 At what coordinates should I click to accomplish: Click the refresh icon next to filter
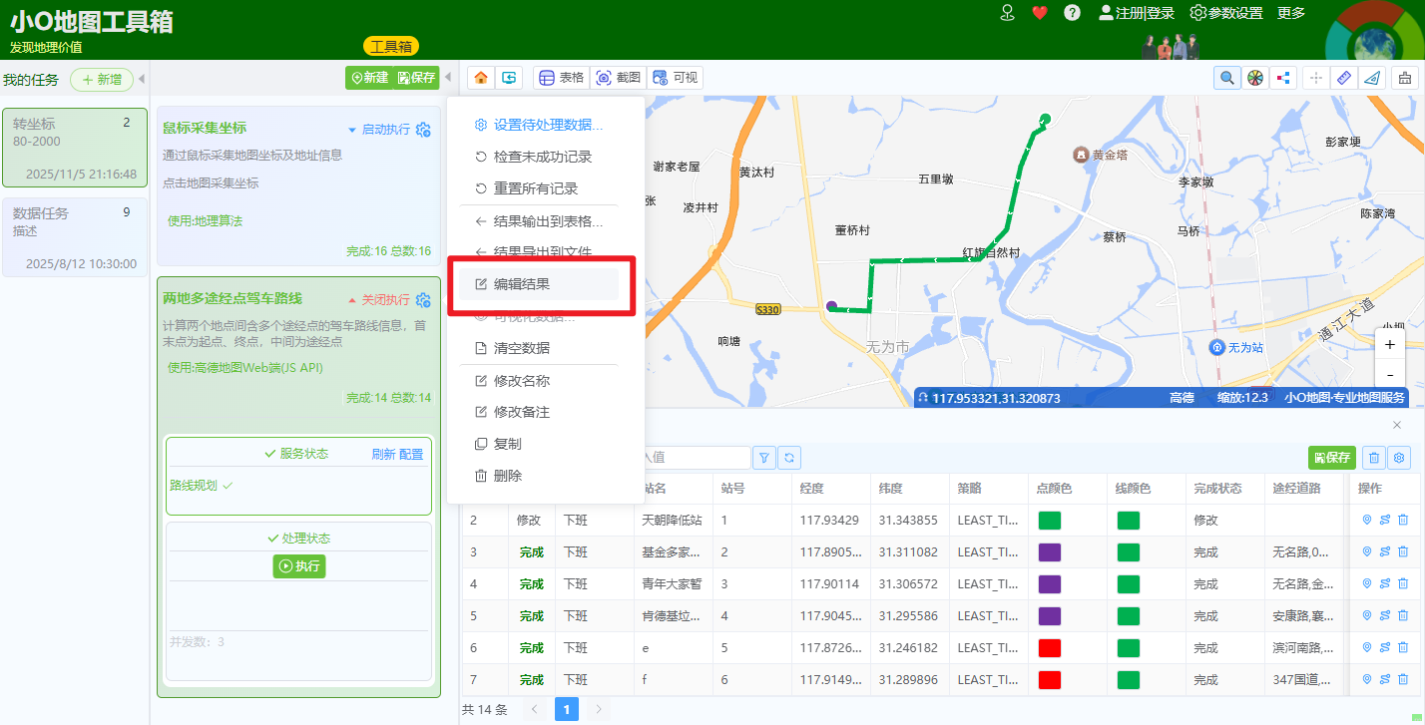(x=788, y=458)
